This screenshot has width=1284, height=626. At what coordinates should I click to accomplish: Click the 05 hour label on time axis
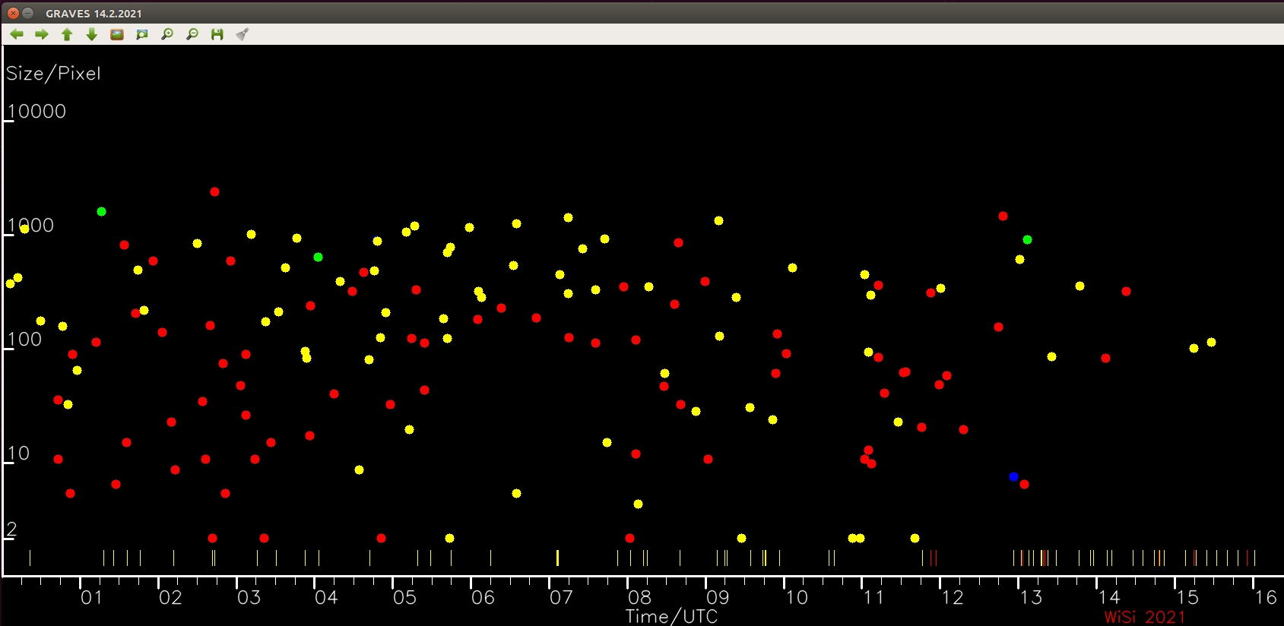tap(404, 598)
